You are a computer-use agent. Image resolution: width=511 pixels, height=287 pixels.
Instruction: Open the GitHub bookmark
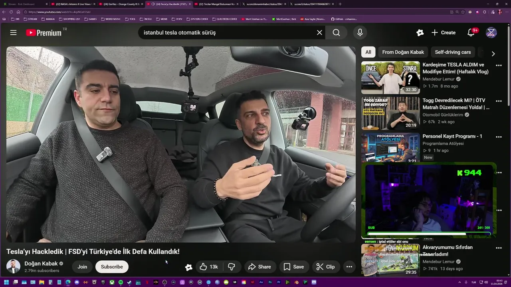pos(344,19)
